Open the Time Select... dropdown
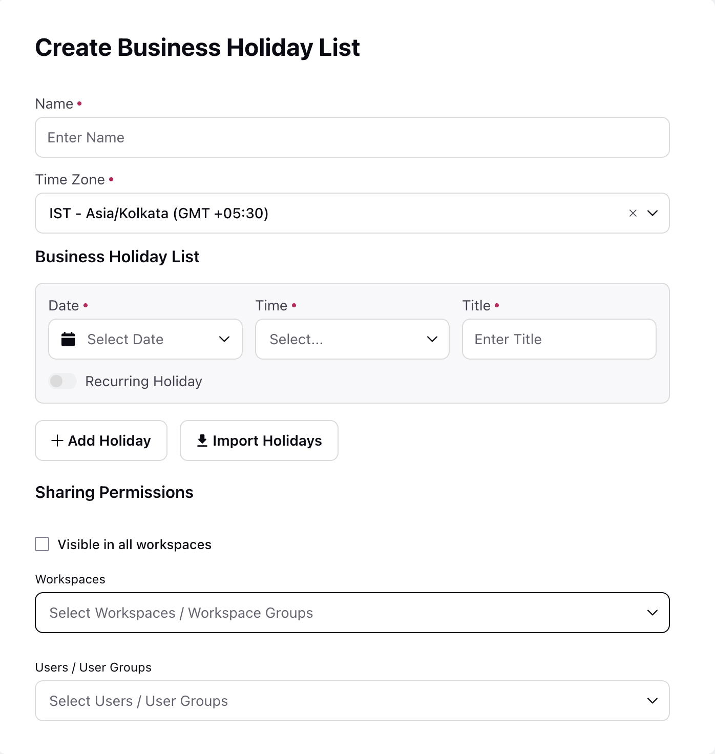The height and width of the screenshot is (754, 715). click(352, 339)
